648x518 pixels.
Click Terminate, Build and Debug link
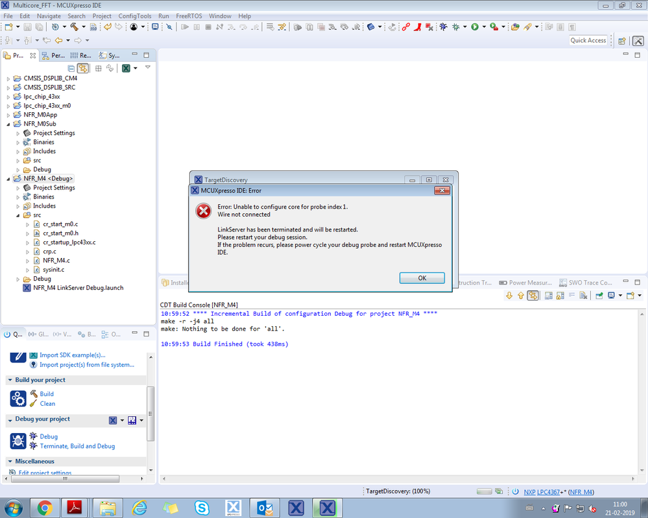click(x=77, y=446)
